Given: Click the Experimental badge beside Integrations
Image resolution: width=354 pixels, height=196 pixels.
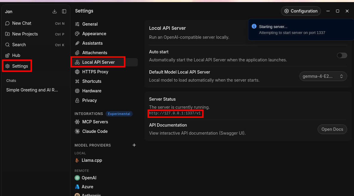Looking at the screenshot, I should [x=119, y=114].
